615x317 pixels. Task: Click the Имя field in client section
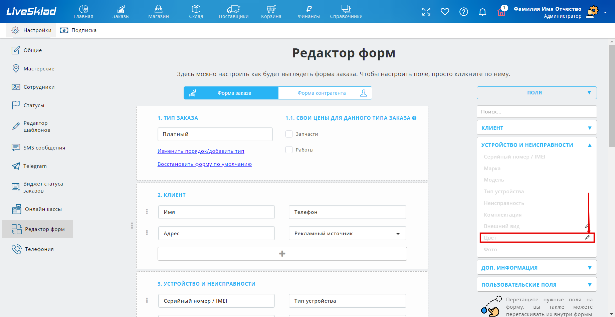pyautogui.click(x=216, y=212)
